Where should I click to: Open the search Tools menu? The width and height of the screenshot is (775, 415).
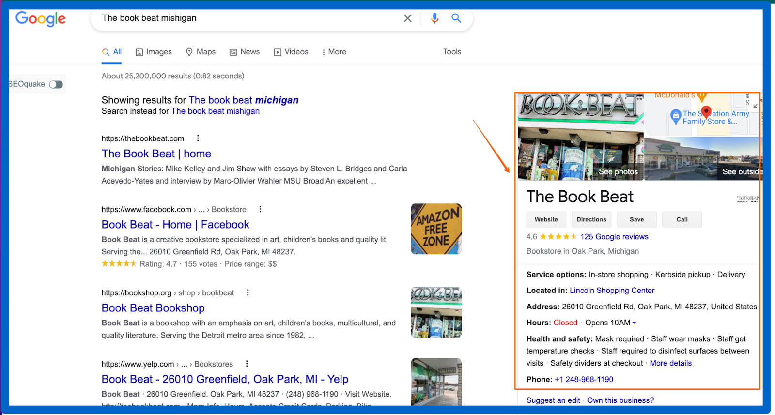pyautogui.click(x=452, y=52)
